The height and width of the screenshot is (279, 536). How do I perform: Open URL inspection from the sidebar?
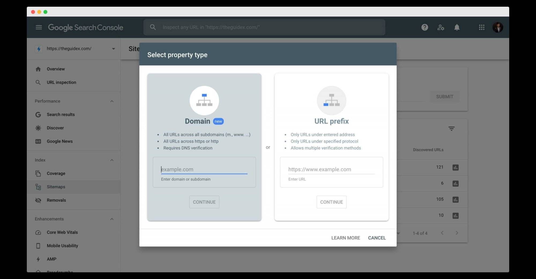point(61,82)
